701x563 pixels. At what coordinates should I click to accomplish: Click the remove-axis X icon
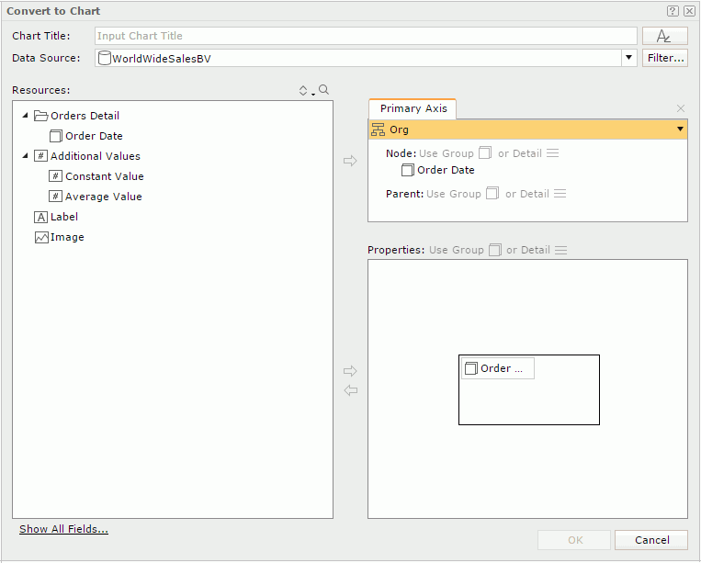[680, 108]
